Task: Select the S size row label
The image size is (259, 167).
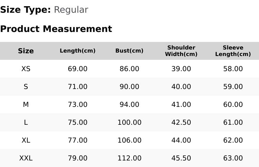Action: click(x=26, y=87)
